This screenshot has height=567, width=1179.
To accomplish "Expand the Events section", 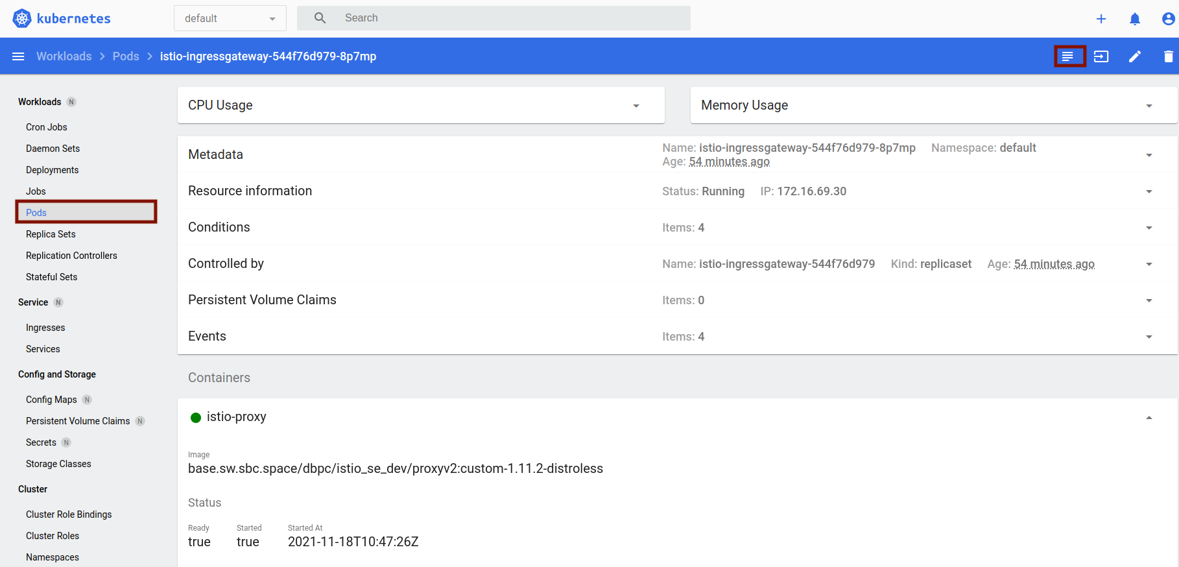I will click(1149, 337).
